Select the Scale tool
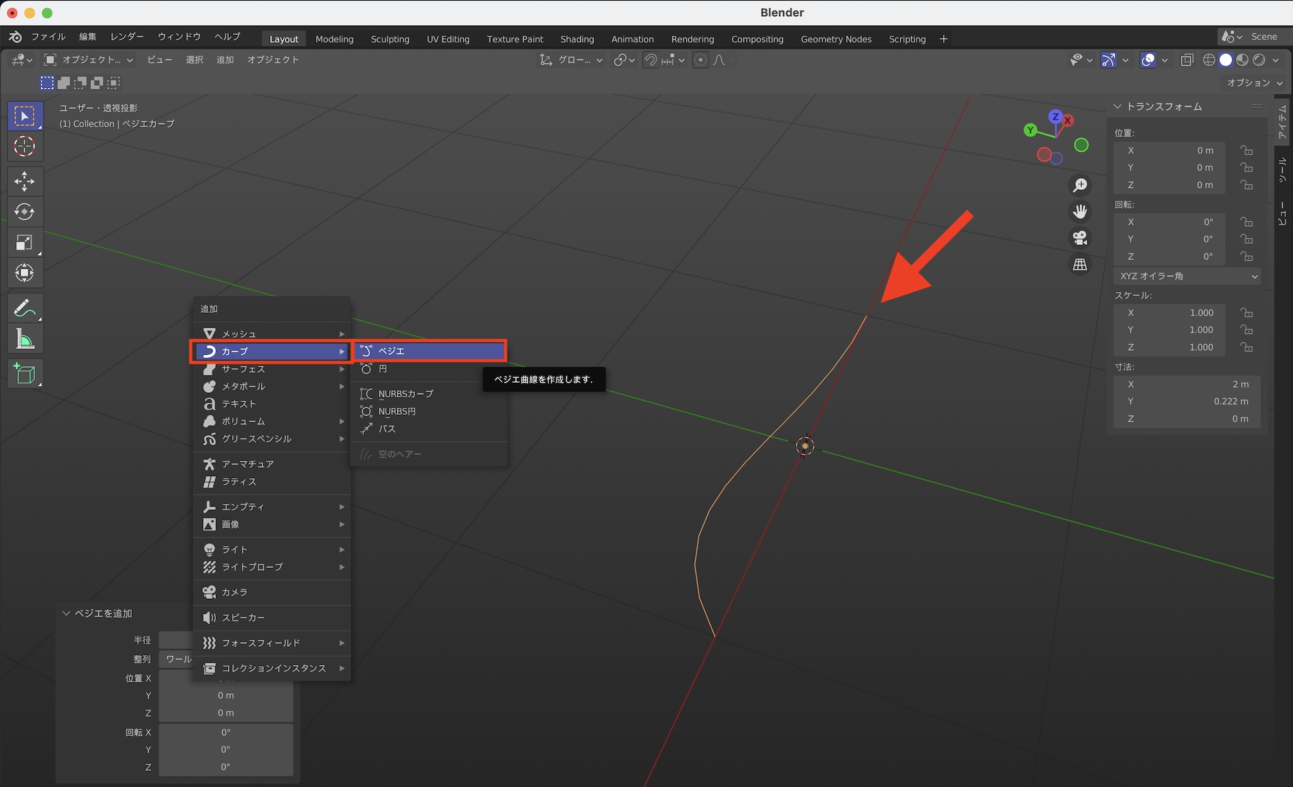The image size is (1293, 787). click(x=25, y=242)
